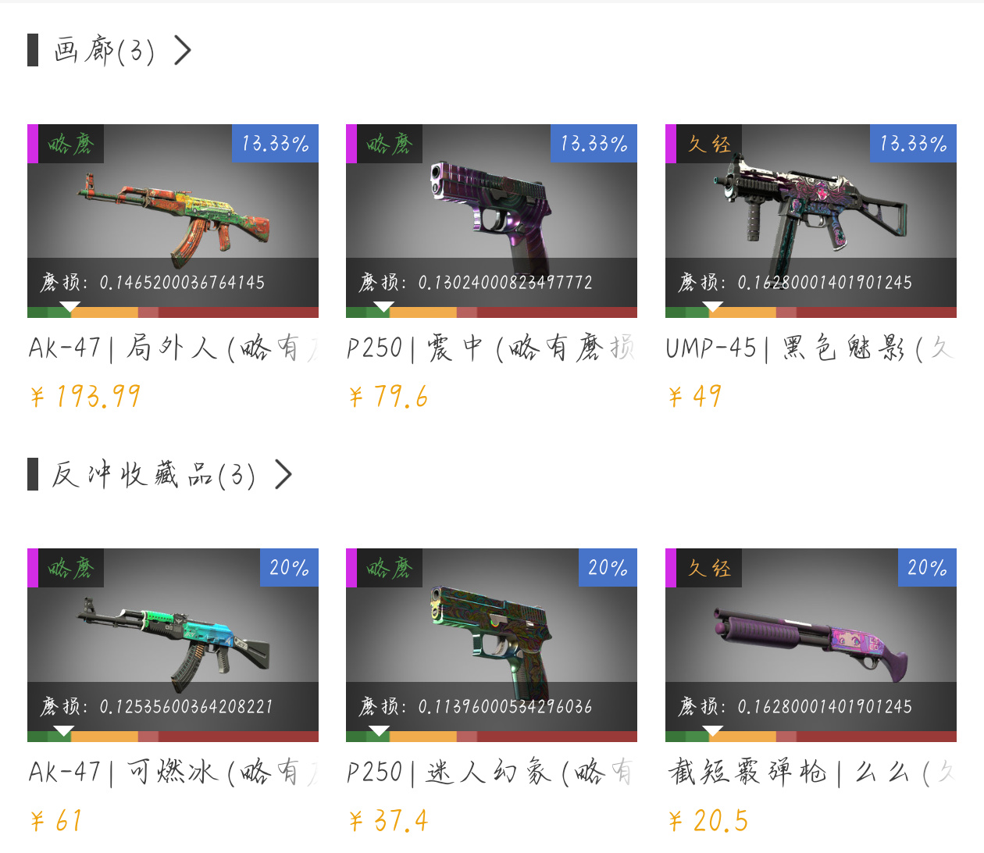The image size is (984, 853).
Task: Click the ¥ 37.4 price
Action: [x=389, y=821]
